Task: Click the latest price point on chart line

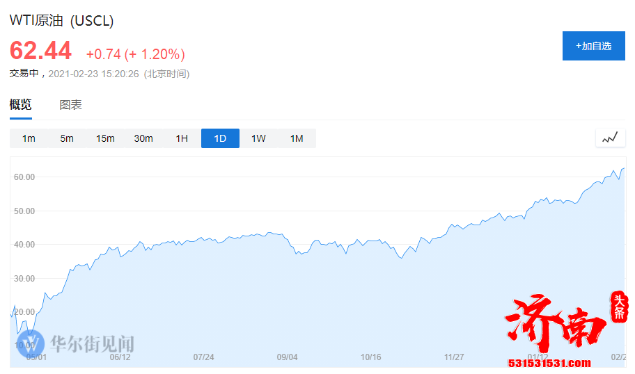Action: 623,168
